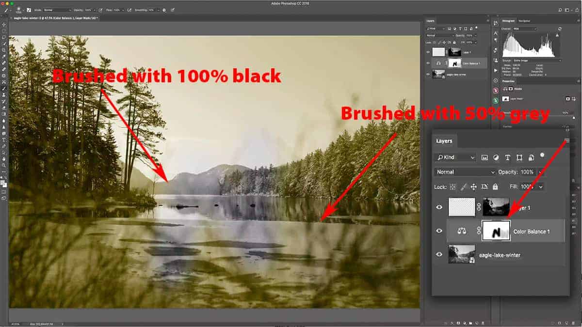Image resolution: width=582 pixels, height=327 pixels.
Task: Select the eagle-lake-winter layer name in the enlarged Layers panel
Action: click(500, 255)
